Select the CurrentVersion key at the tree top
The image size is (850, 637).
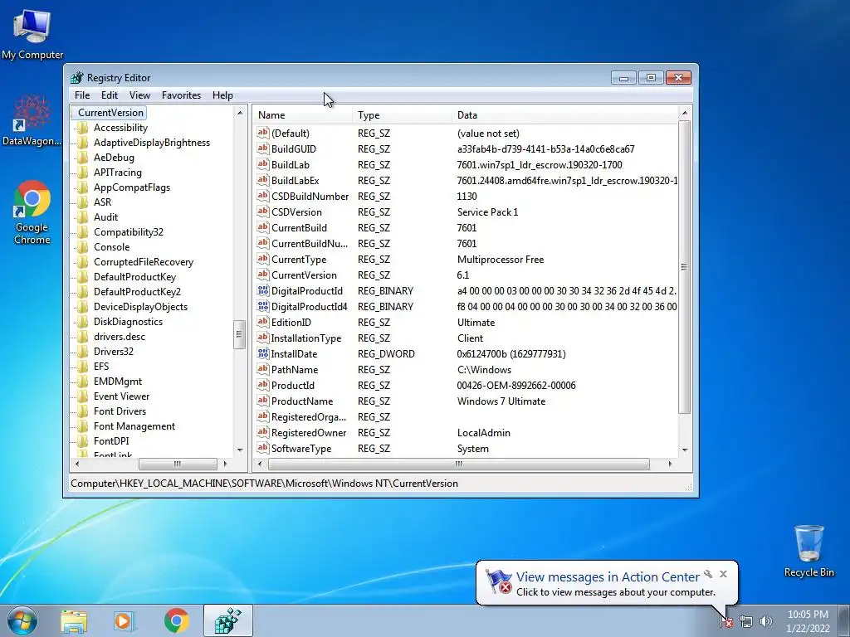[x=110, y=113]
